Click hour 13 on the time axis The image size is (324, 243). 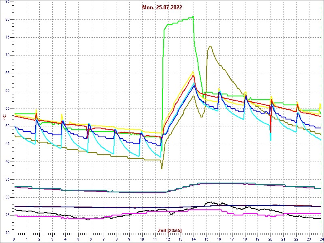pyautogui.click(x=181, y=239)
